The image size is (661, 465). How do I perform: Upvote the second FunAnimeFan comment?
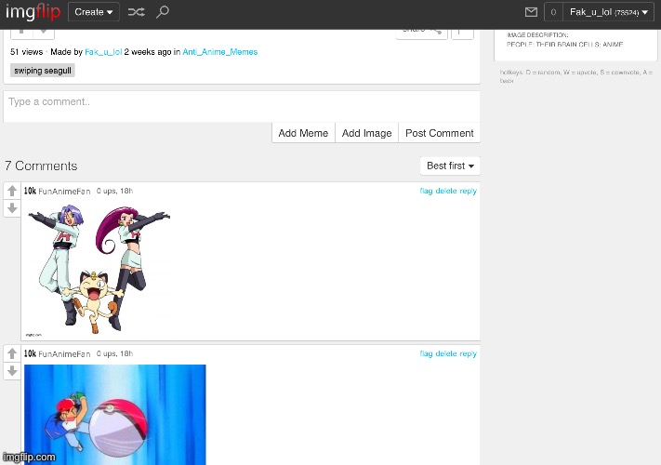point(12,353)
